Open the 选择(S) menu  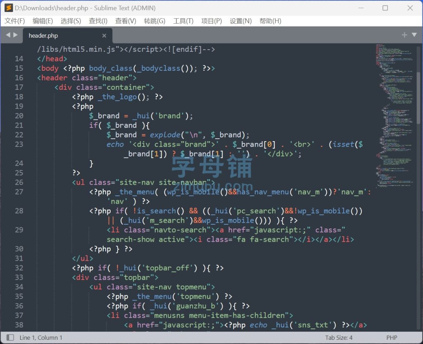pos(71,21)
